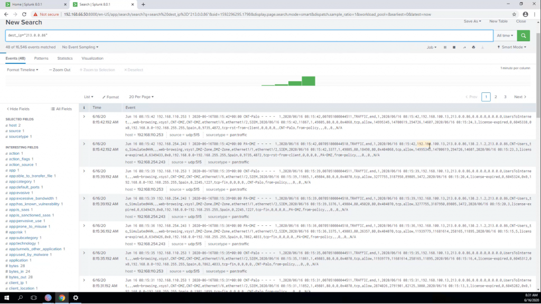Select the Search | Splunk browser tab
Screen dimensions: 541x304
104,4
